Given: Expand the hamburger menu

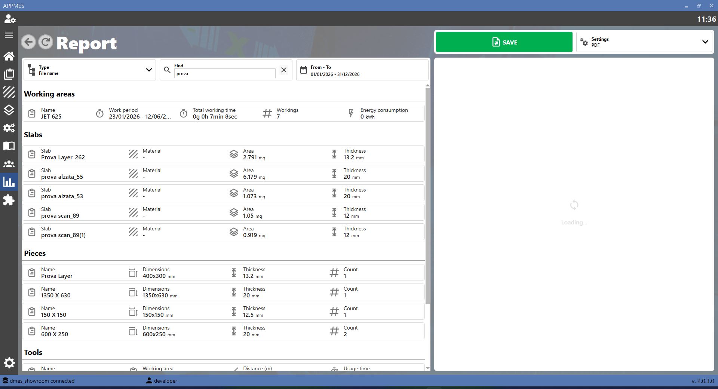Looking at the screenshot, I should [x=9, y=36].
